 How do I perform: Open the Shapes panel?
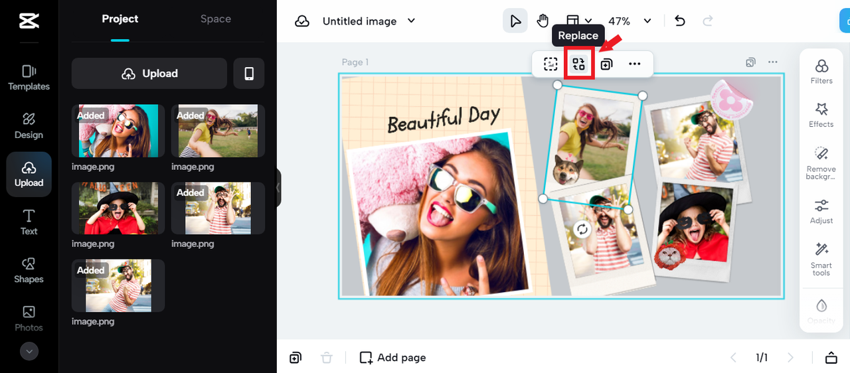point(29,270)
